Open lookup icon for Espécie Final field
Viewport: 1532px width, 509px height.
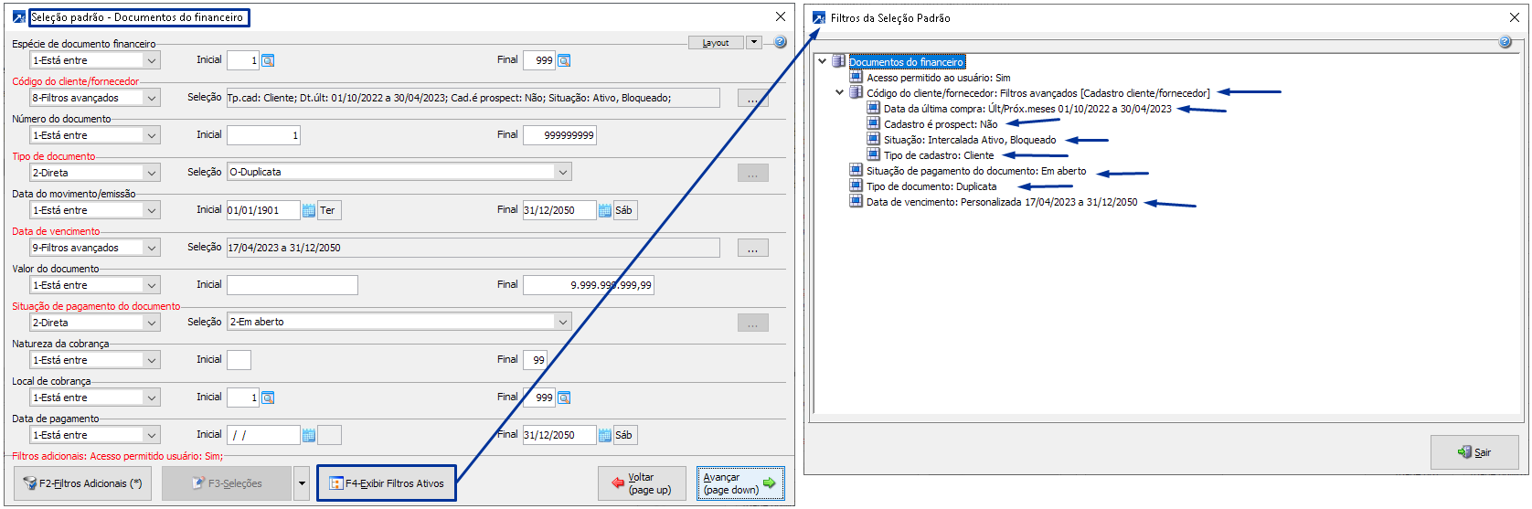(x=564, y=60)
